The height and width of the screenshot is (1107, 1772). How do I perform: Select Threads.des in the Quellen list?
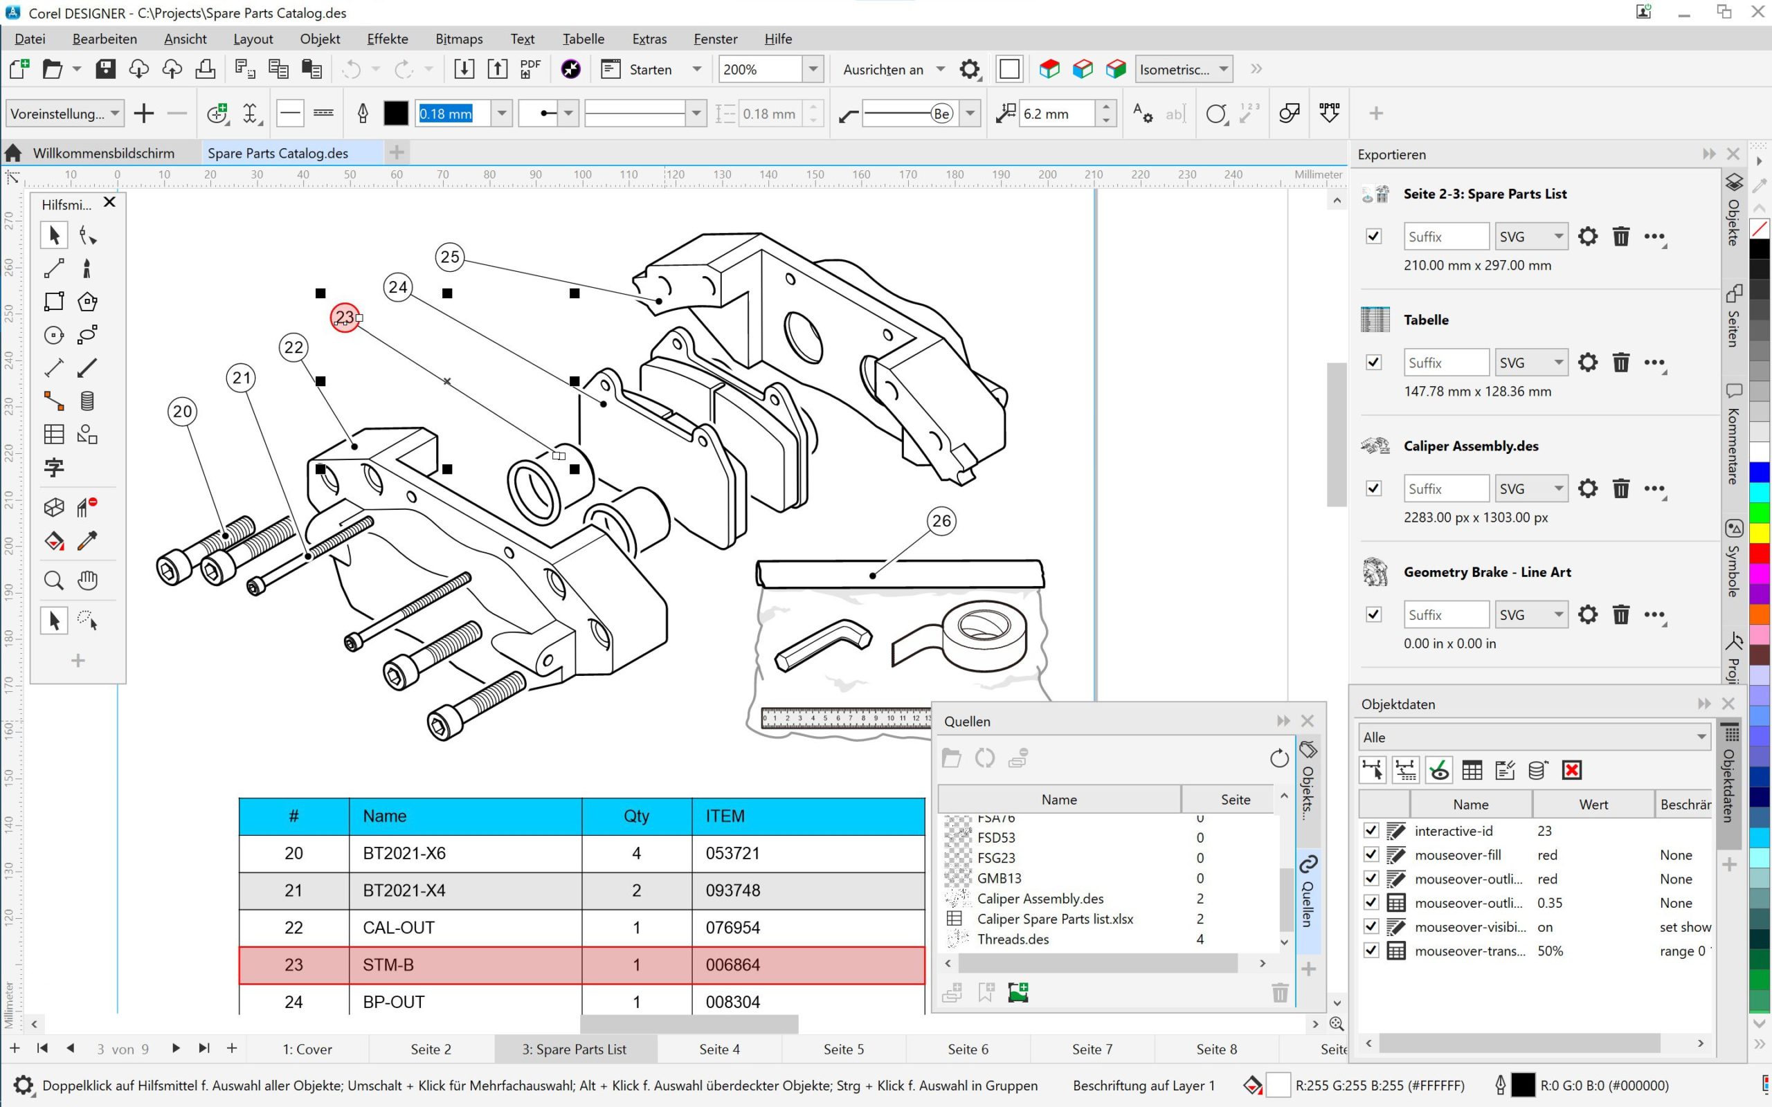click(x=1013, y=940)
